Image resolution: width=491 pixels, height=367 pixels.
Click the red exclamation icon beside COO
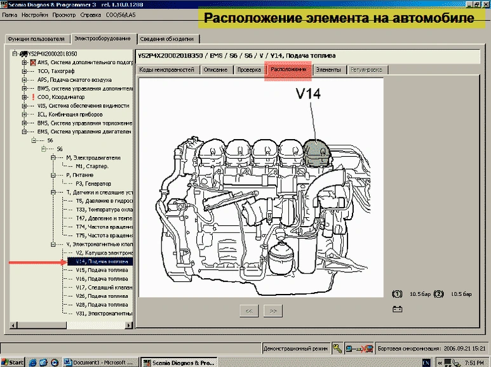click(x=32, y=97)
